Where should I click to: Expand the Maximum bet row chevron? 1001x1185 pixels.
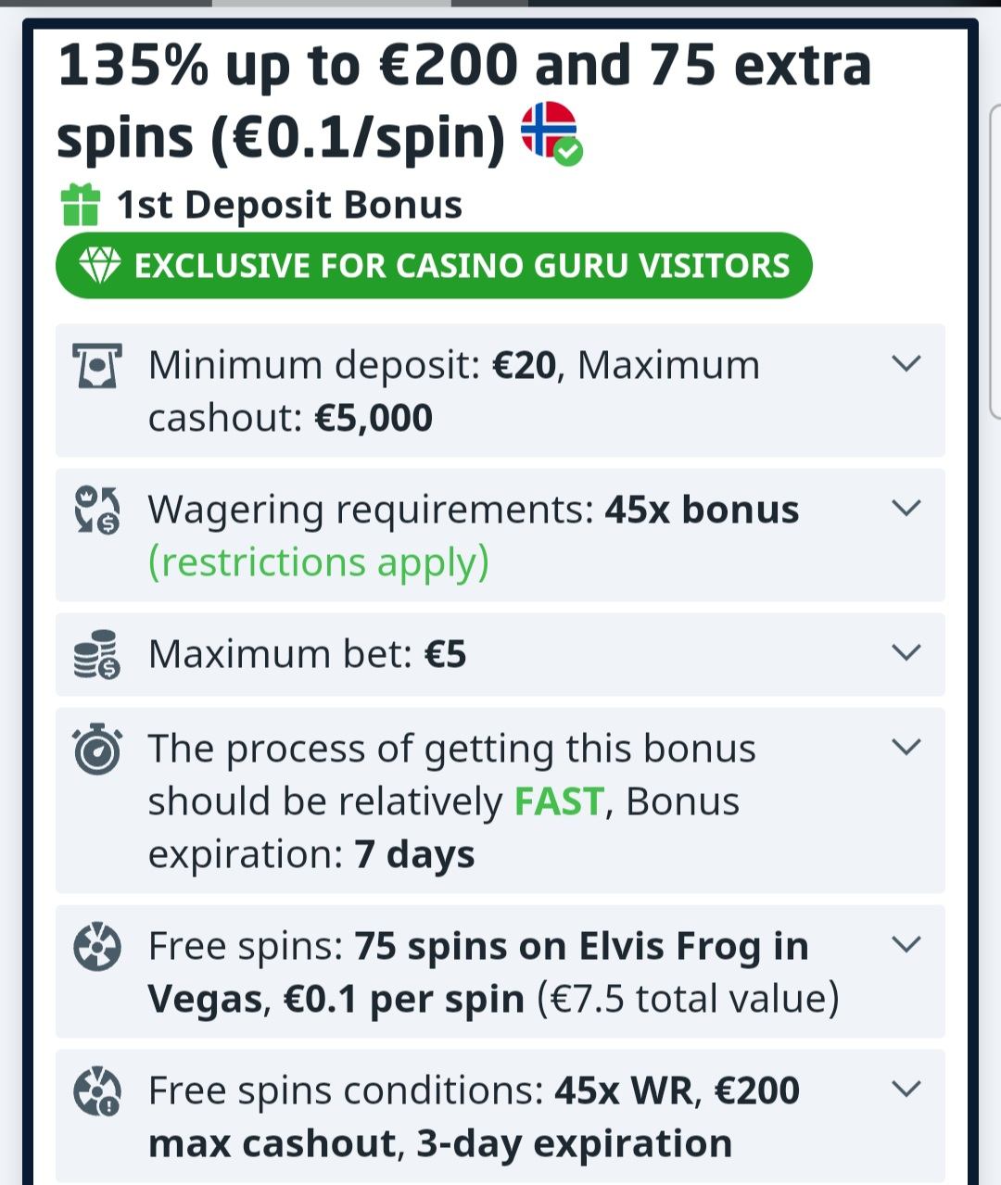click(x=906, y=652)
